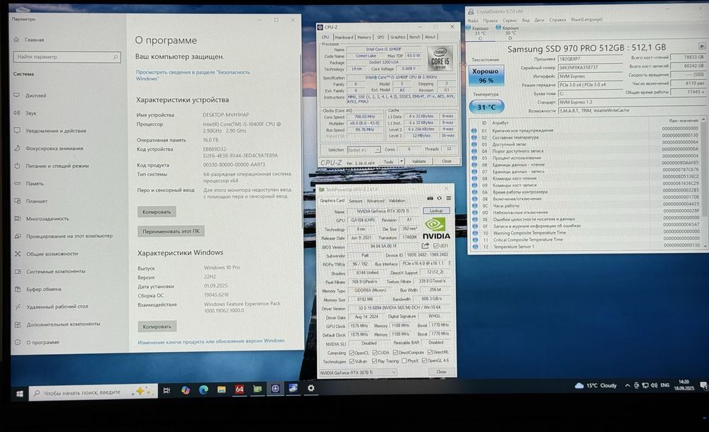Open the Socket #1 selection dropdown in CPU-Z

click(364, 149)
